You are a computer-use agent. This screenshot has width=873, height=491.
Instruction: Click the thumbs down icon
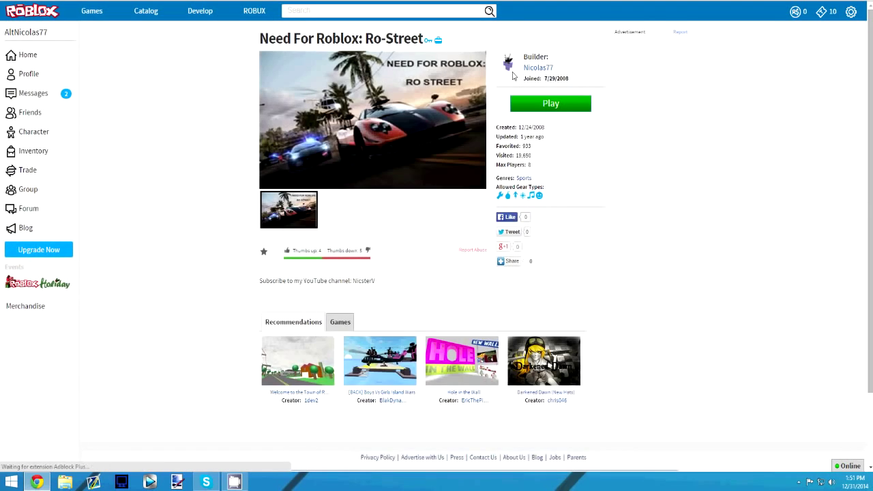(x=368, y=250)
